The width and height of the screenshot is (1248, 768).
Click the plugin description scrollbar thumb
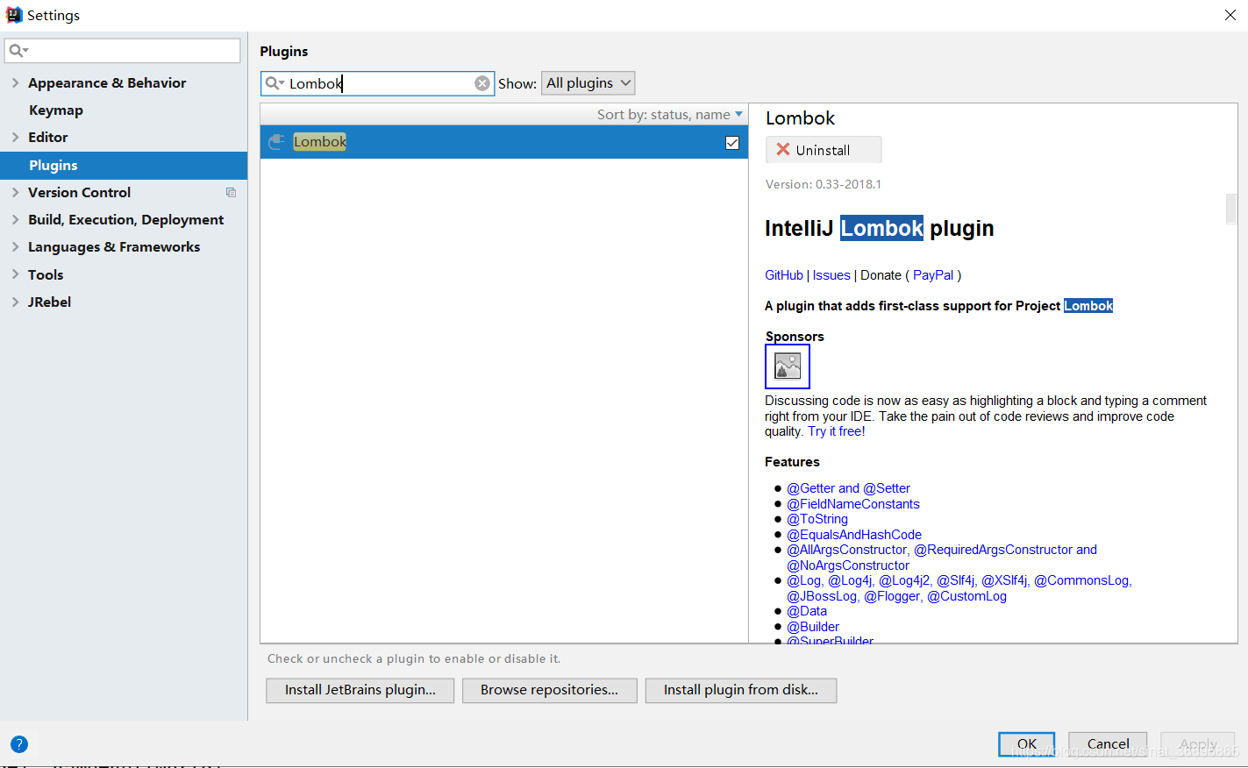point(1231,209)
